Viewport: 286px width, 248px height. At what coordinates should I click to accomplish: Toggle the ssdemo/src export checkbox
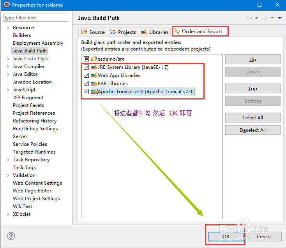coord(86,59)
